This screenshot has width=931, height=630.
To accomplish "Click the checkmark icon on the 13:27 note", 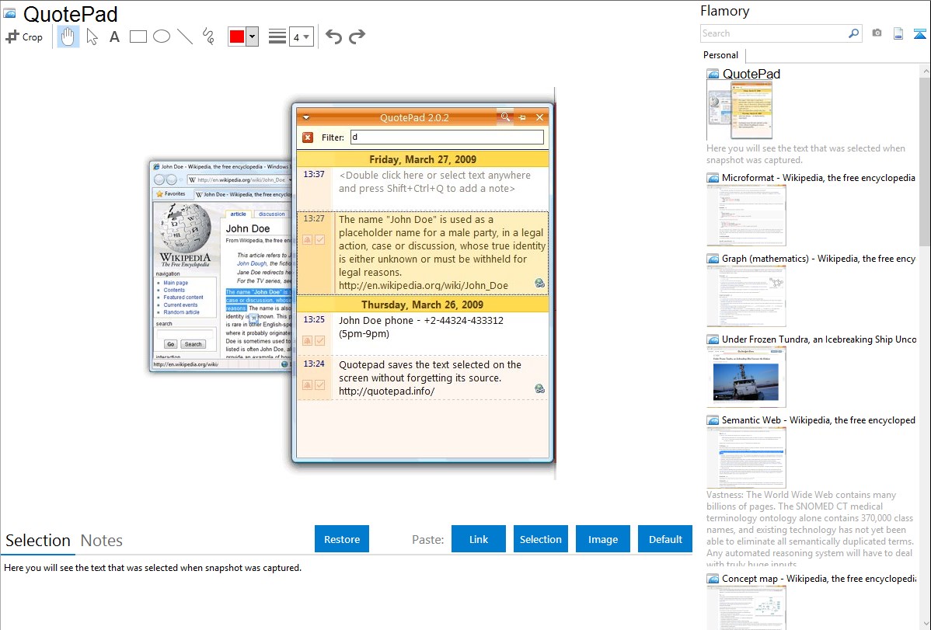I will tap(320, 240).
